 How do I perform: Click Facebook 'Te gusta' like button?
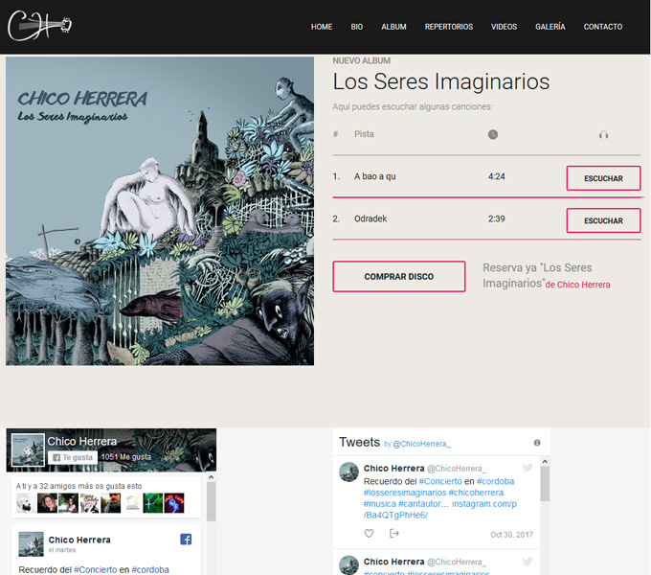click(73, 457)
